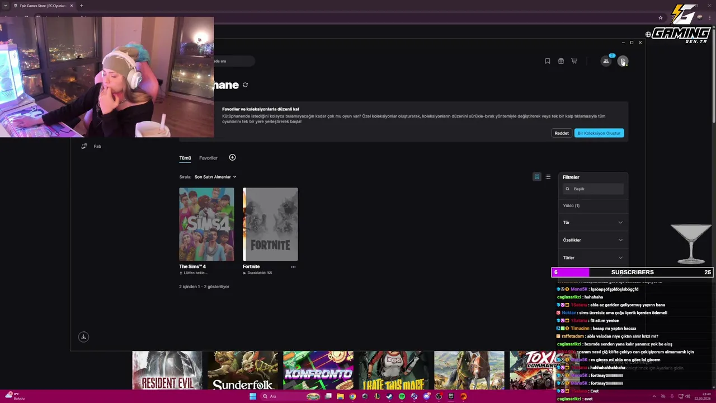Open Epic Games Launcher taskbar icon
Viewport: 716px width, 403px height.
(451, 396)
